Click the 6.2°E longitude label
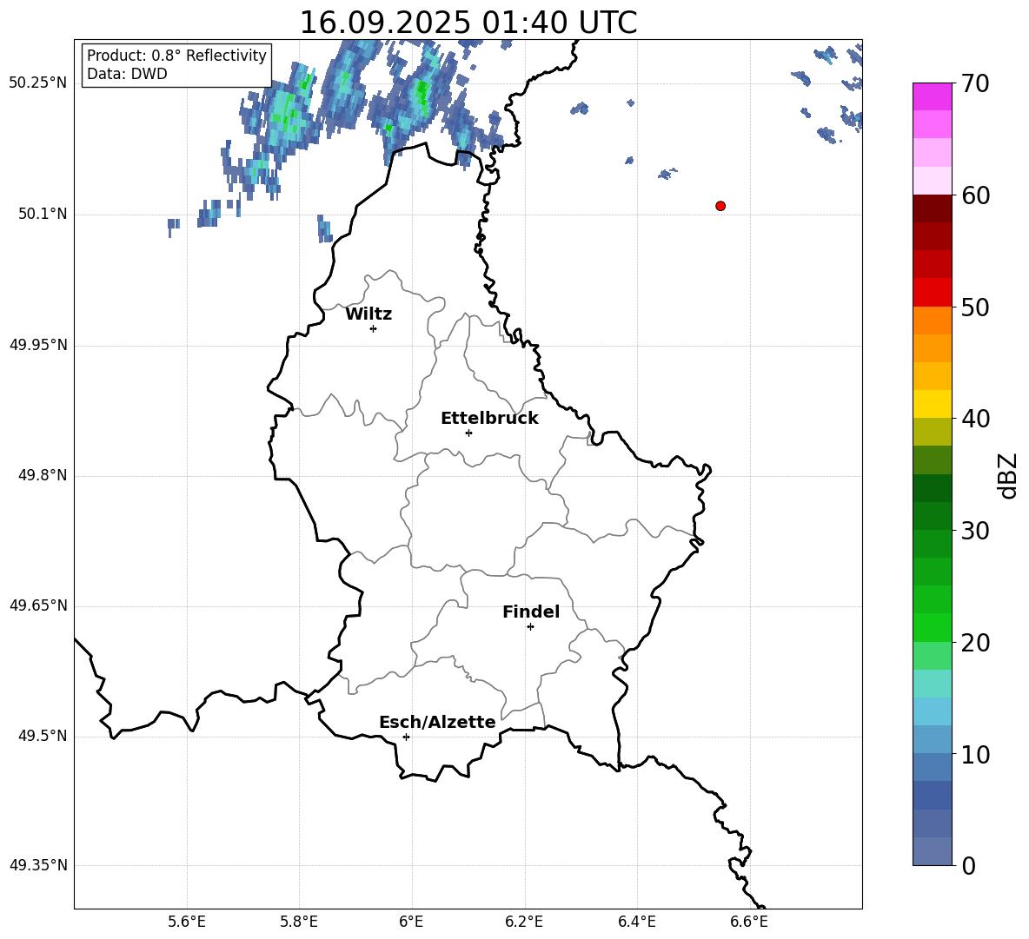Viewport: 1029px width, 939px height. (524, 922)
